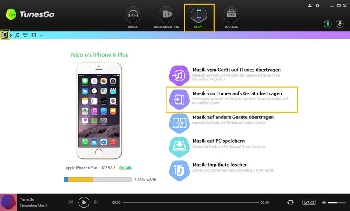Viewport: 350px width, 211px height.
Task: Open the user account icon
Action: [x=310, y=6]
